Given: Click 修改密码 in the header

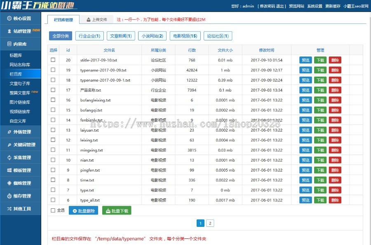Looking at the screenshot, I should pyautogui.click(x=267, y=6).
